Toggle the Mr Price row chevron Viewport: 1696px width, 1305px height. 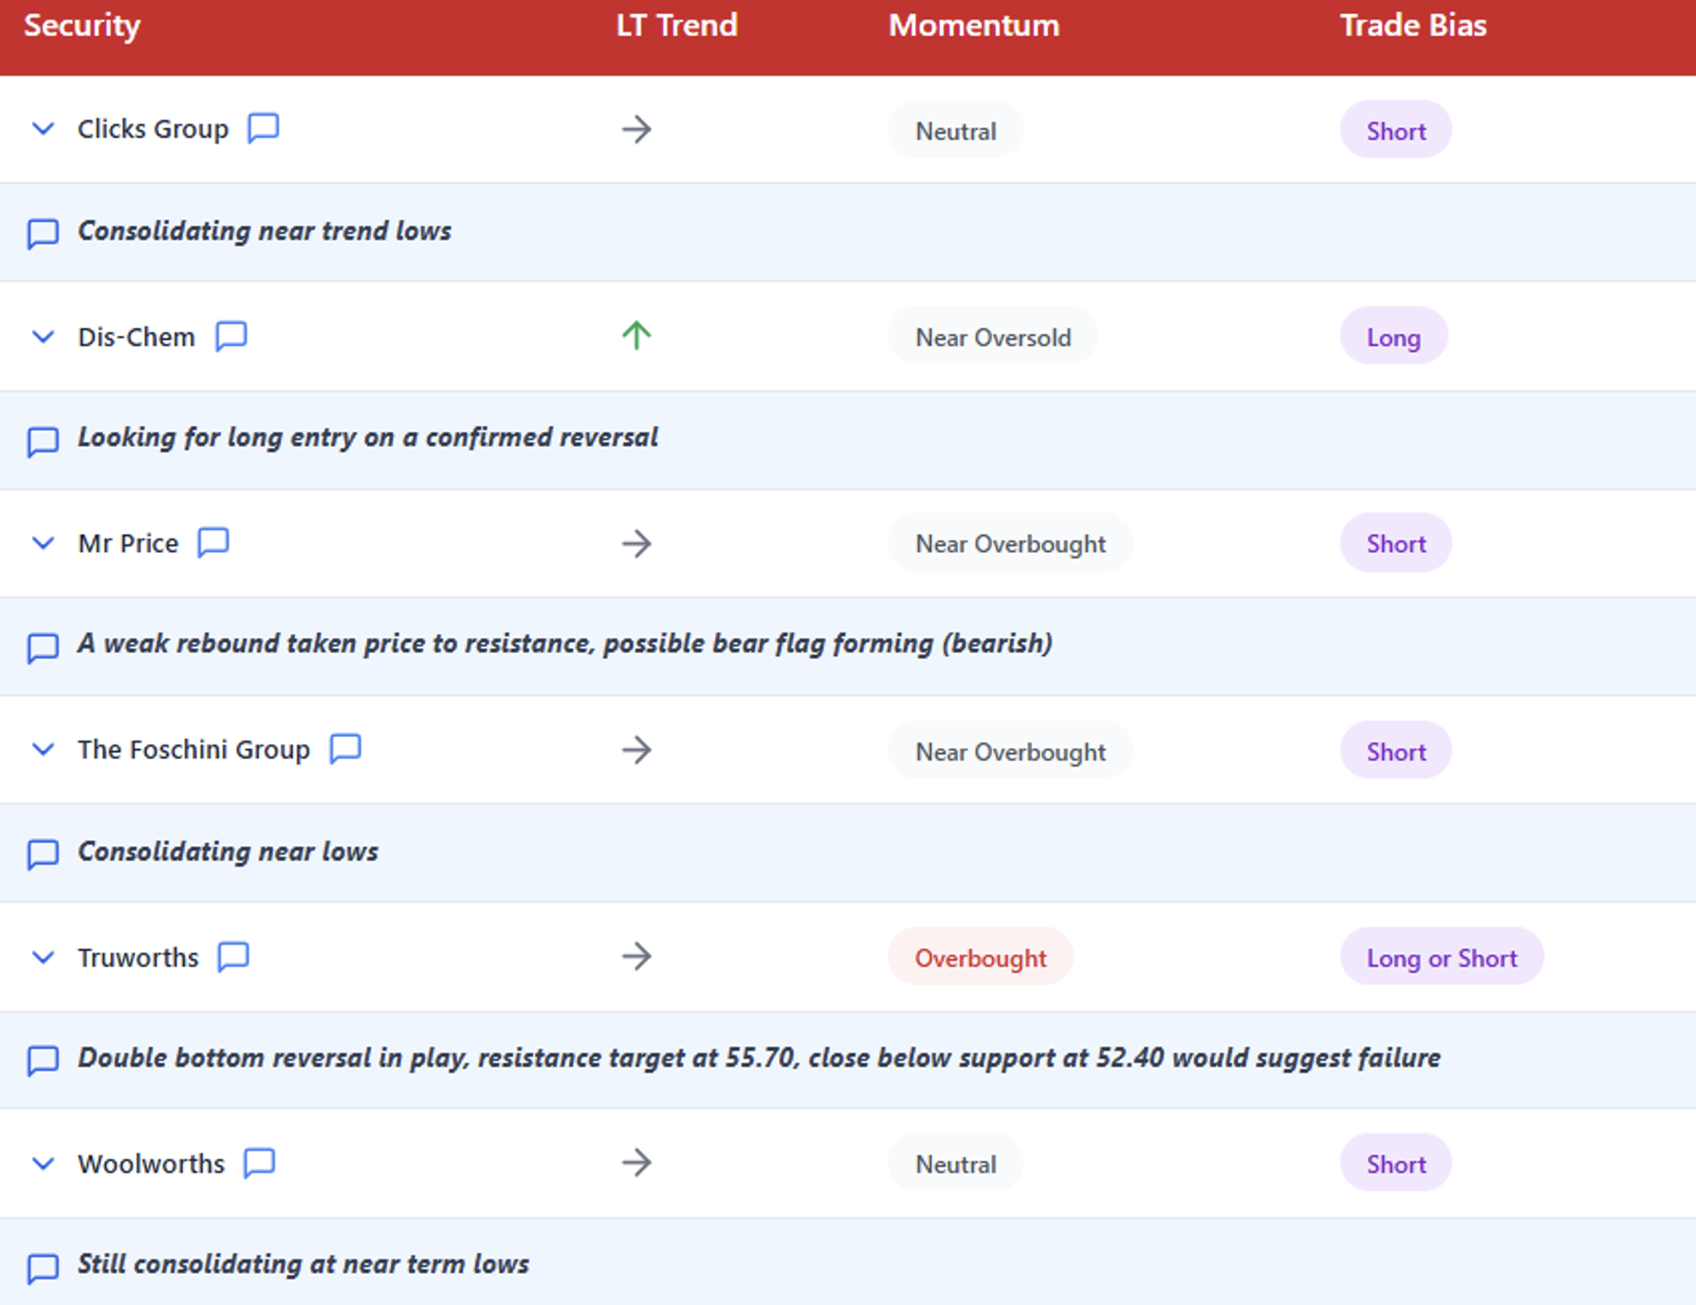(43, 543)
